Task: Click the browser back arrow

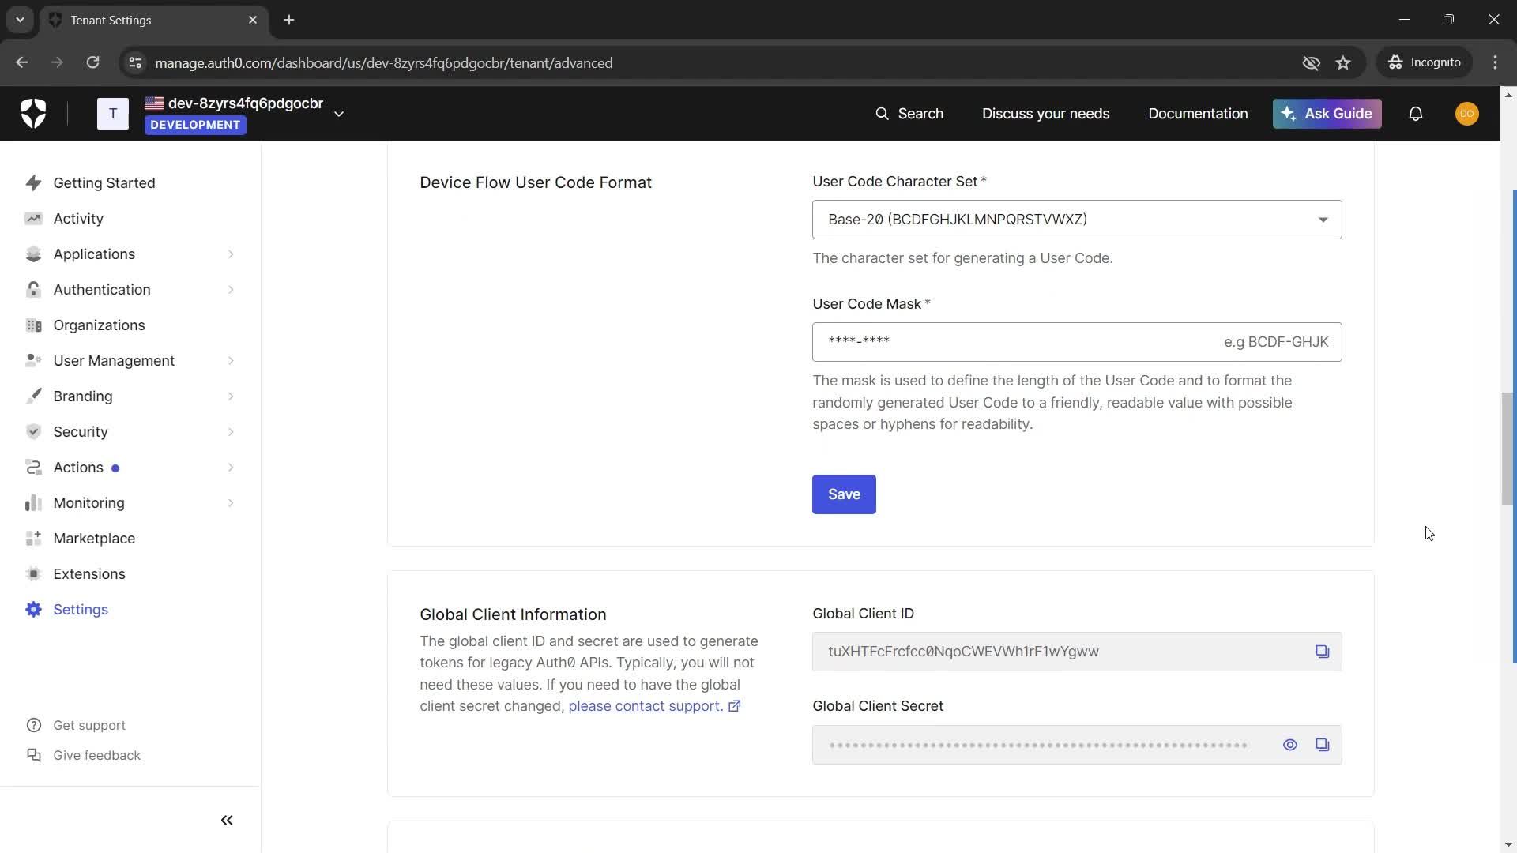Action: tap(21, 62)
